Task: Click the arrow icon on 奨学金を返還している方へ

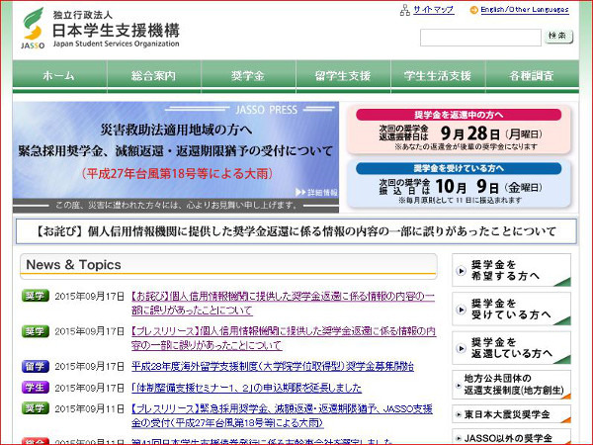Action: coord(461,348)
